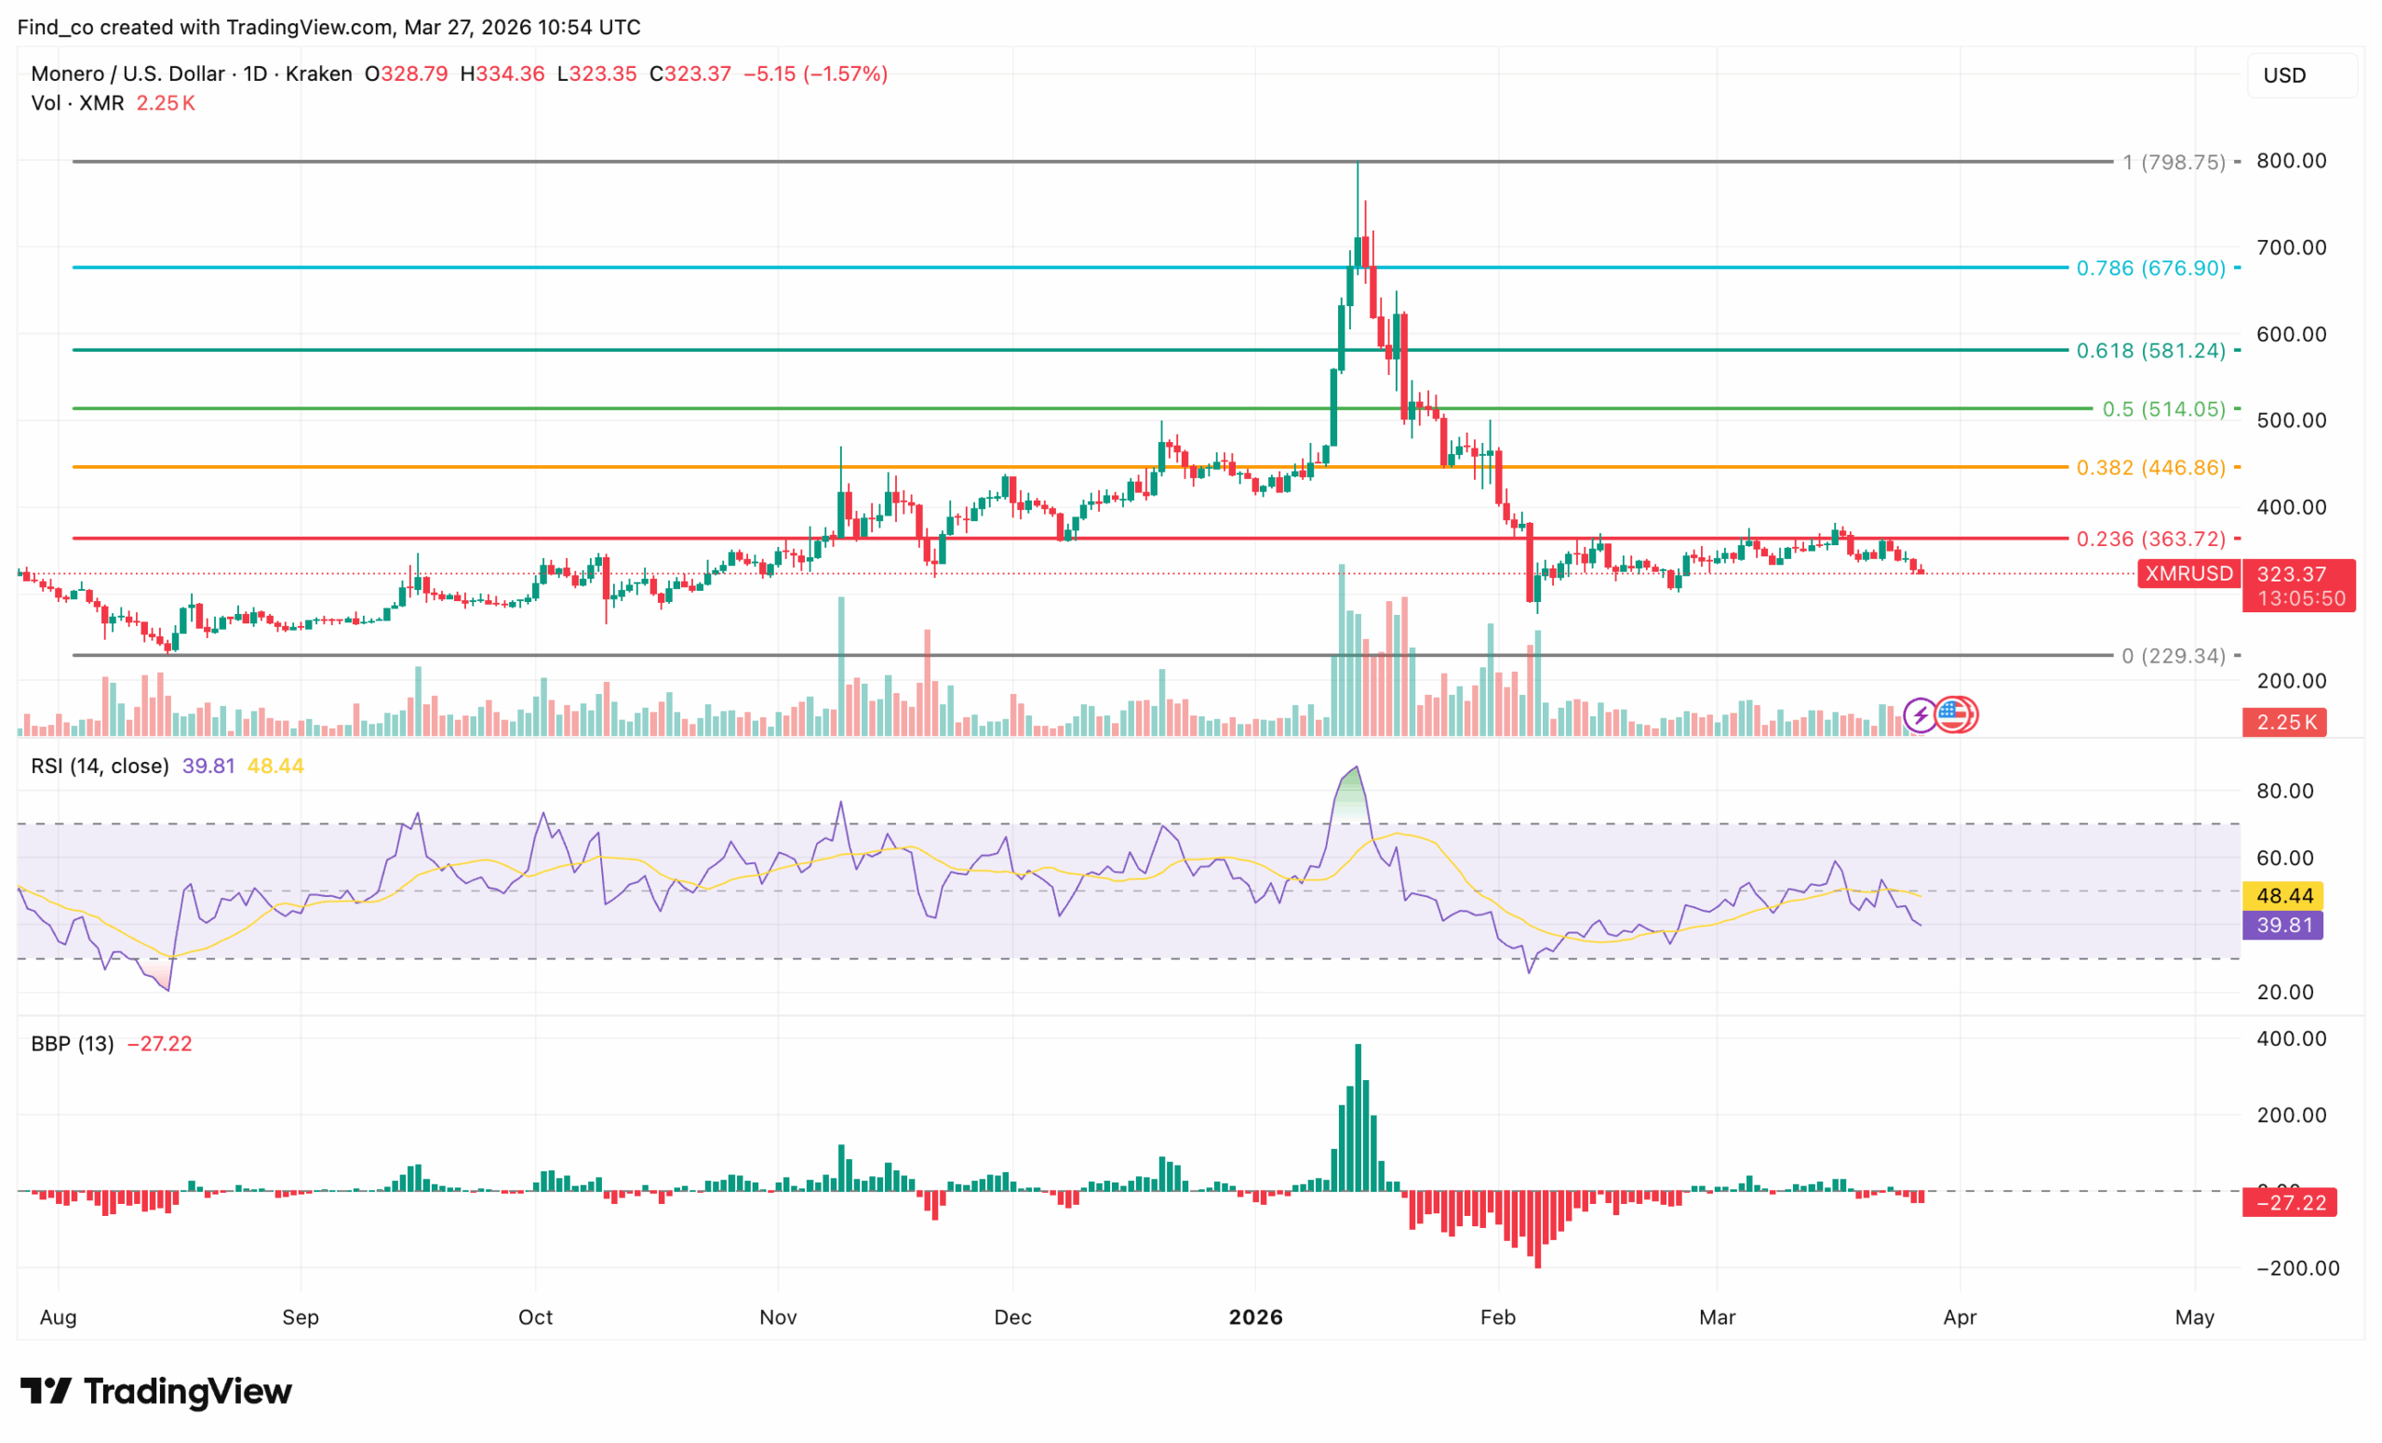
Task: Click 800.00 on the price axis
Action: click(2291, 160)
